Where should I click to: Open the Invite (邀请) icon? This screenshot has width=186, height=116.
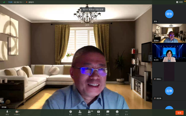click(80, 113)
